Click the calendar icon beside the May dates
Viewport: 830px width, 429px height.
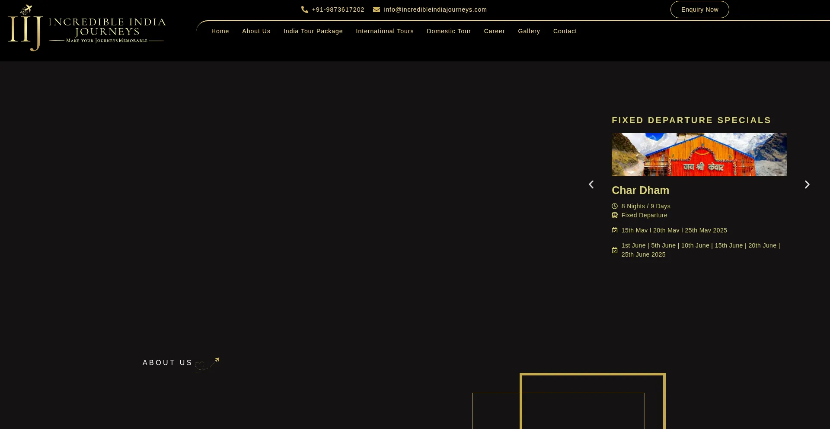click(615, 230)
